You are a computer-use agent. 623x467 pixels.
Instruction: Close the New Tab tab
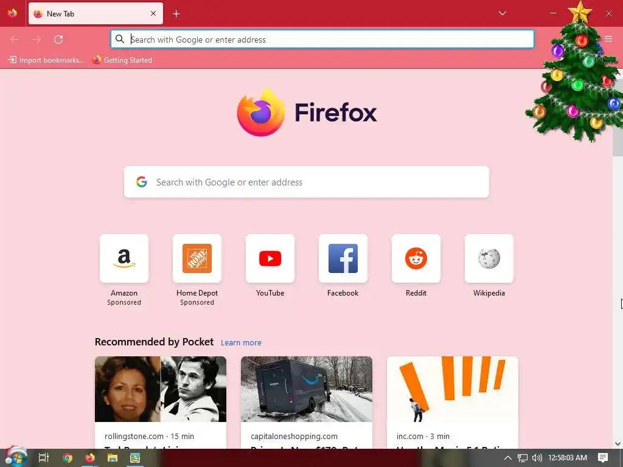pos(153,13)
